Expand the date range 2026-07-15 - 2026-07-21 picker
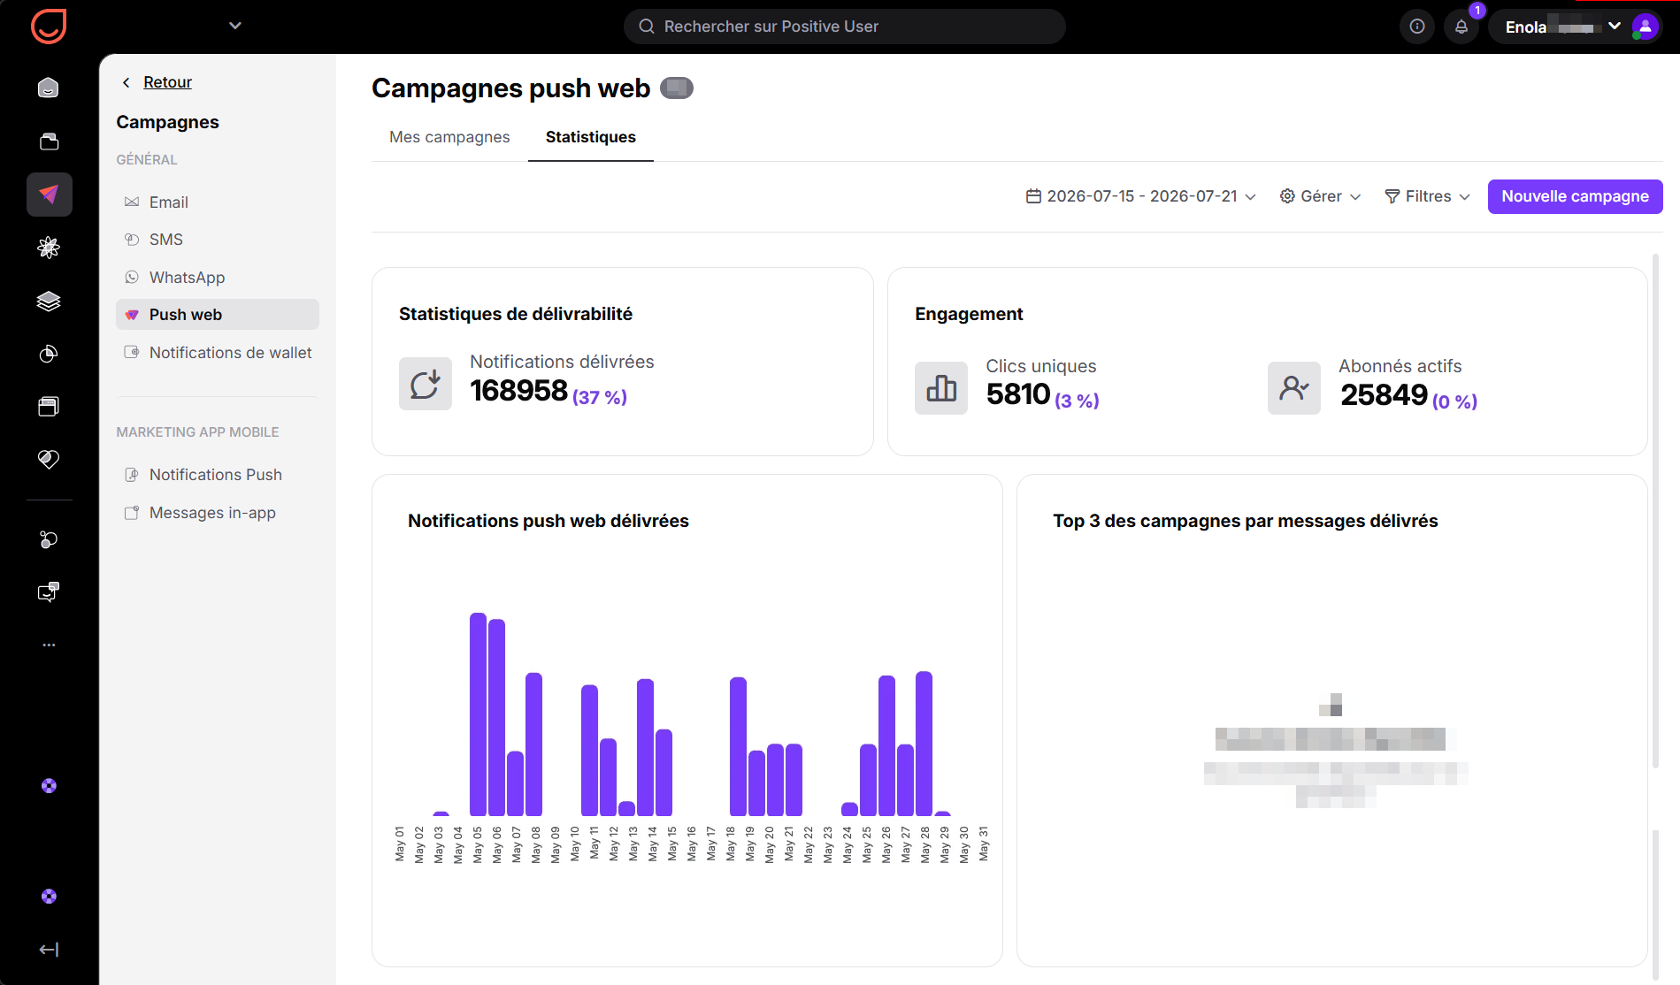Viewport: 1680px width, 985px height. point(1141,196)
